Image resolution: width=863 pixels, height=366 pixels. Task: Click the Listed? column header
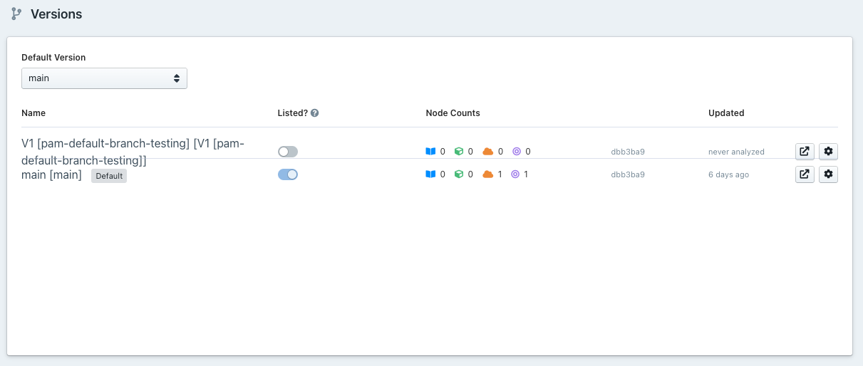click(x=293, y=113)
